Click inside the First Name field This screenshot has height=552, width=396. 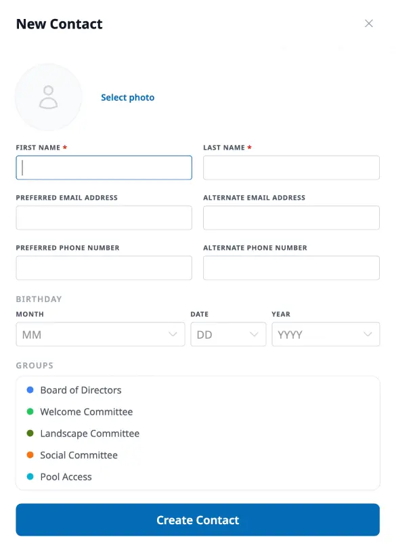(x=104, y=167)
